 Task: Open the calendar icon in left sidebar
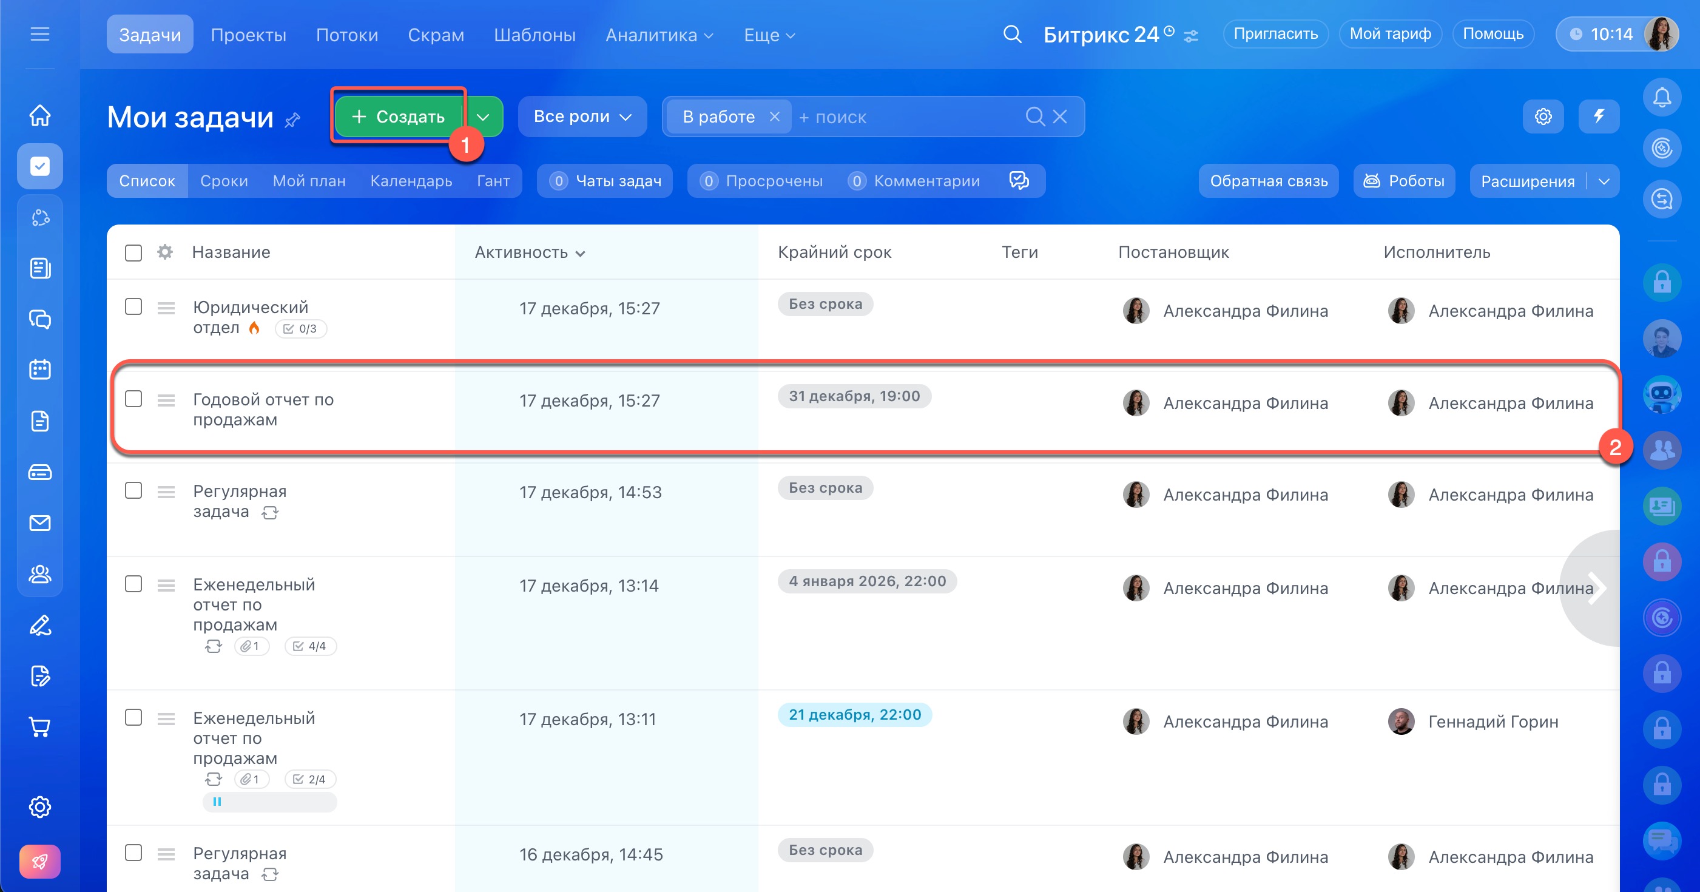40,370
